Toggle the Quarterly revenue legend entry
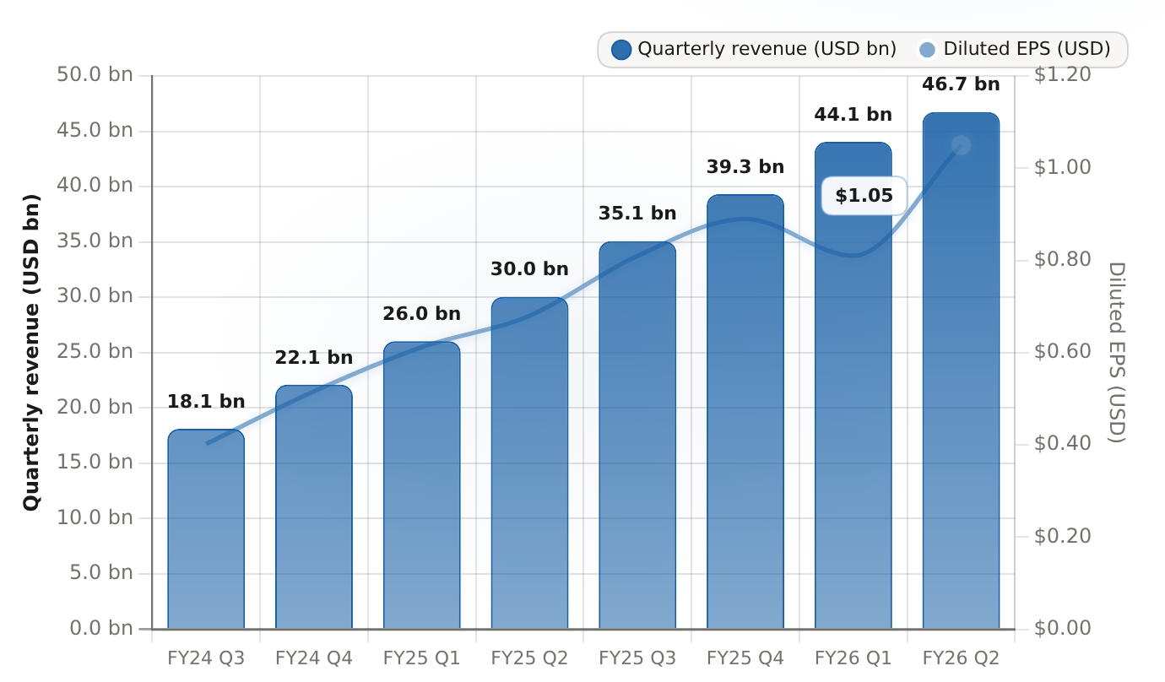Image resolution: width=1165 pixels, height=682 pixels. click(x=754, y=49)
